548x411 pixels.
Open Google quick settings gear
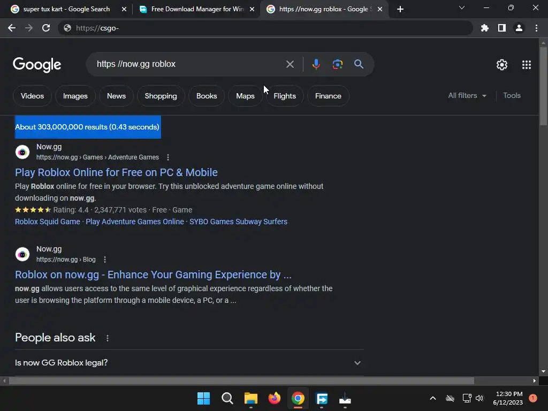(x=502, y=65)
